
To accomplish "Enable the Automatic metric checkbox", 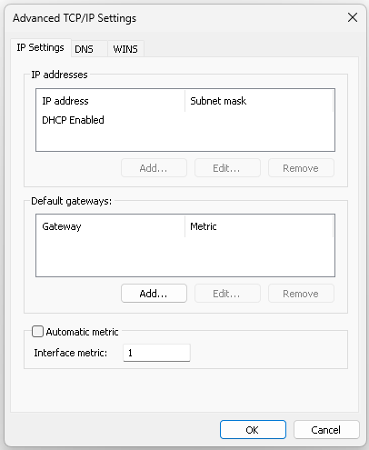I will click(38, 332).
